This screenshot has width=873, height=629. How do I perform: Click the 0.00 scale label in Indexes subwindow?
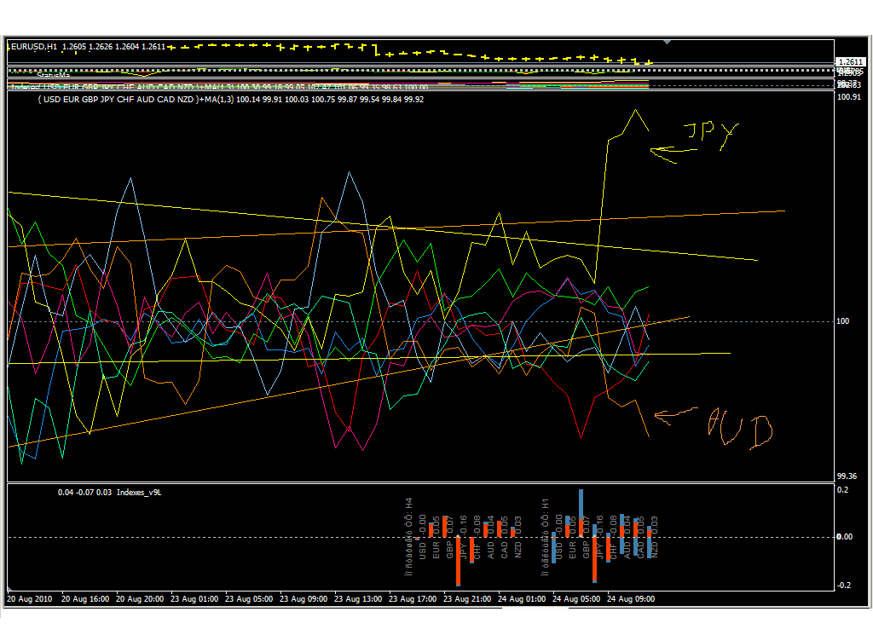click(845, 537)
